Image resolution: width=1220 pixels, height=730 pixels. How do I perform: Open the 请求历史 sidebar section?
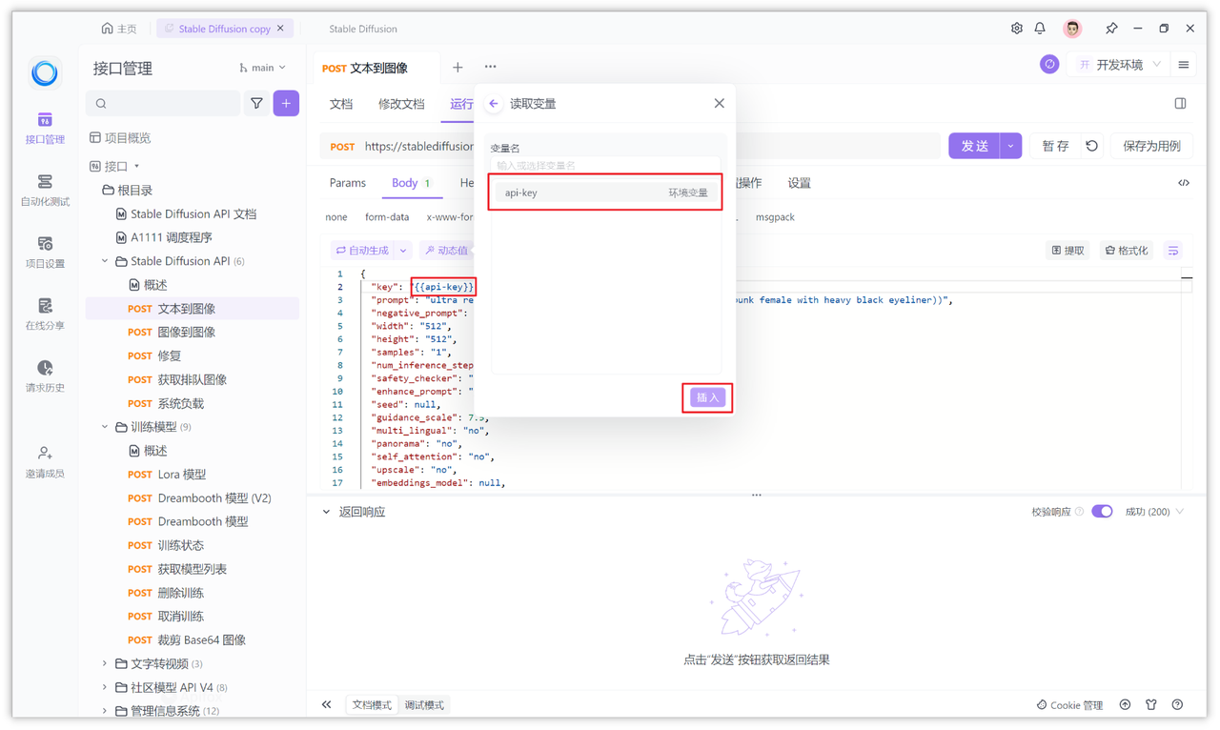(45, 375)
